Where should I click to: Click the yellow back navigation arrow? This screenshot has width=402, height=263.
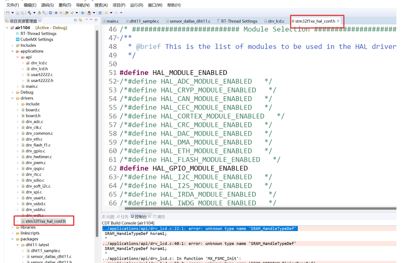pyautogui.click(x=106, y=13)
